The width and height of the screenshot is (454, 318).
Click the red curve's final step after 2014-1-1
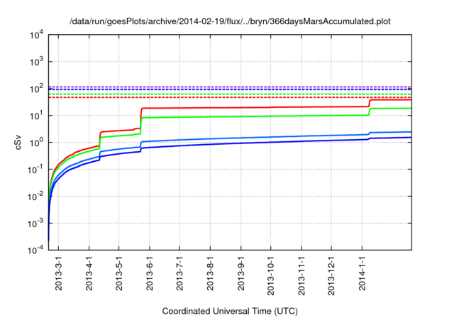click(390, 100)
